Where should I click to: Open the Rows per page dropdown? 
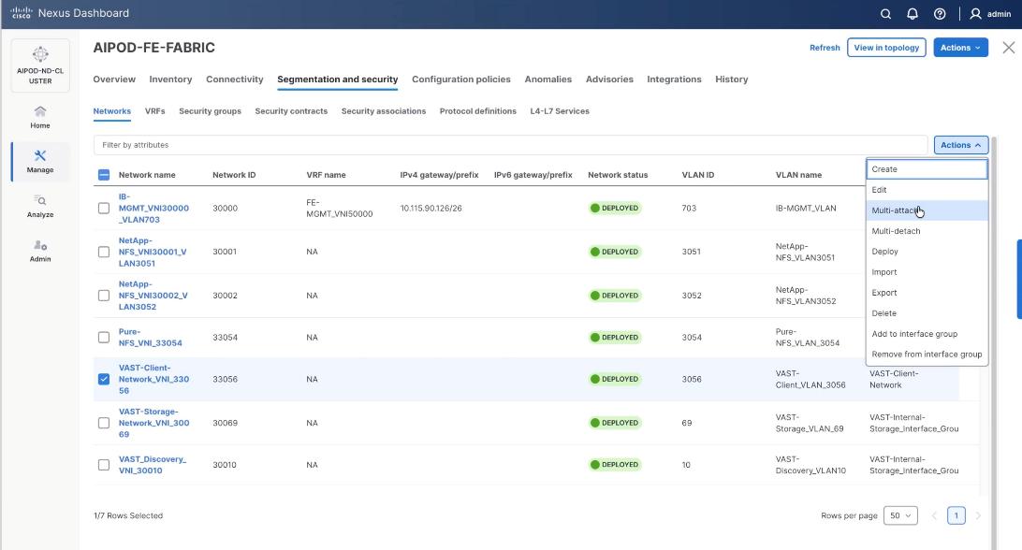[x=900, y=514]
